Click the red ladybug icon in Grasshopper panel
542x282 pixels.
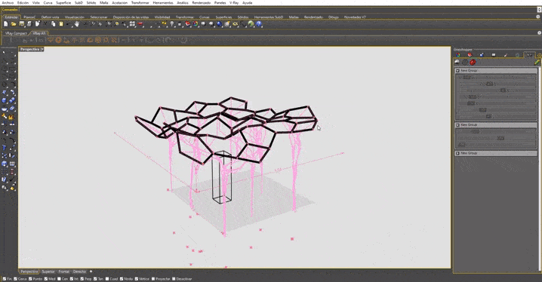coord(473,62)
